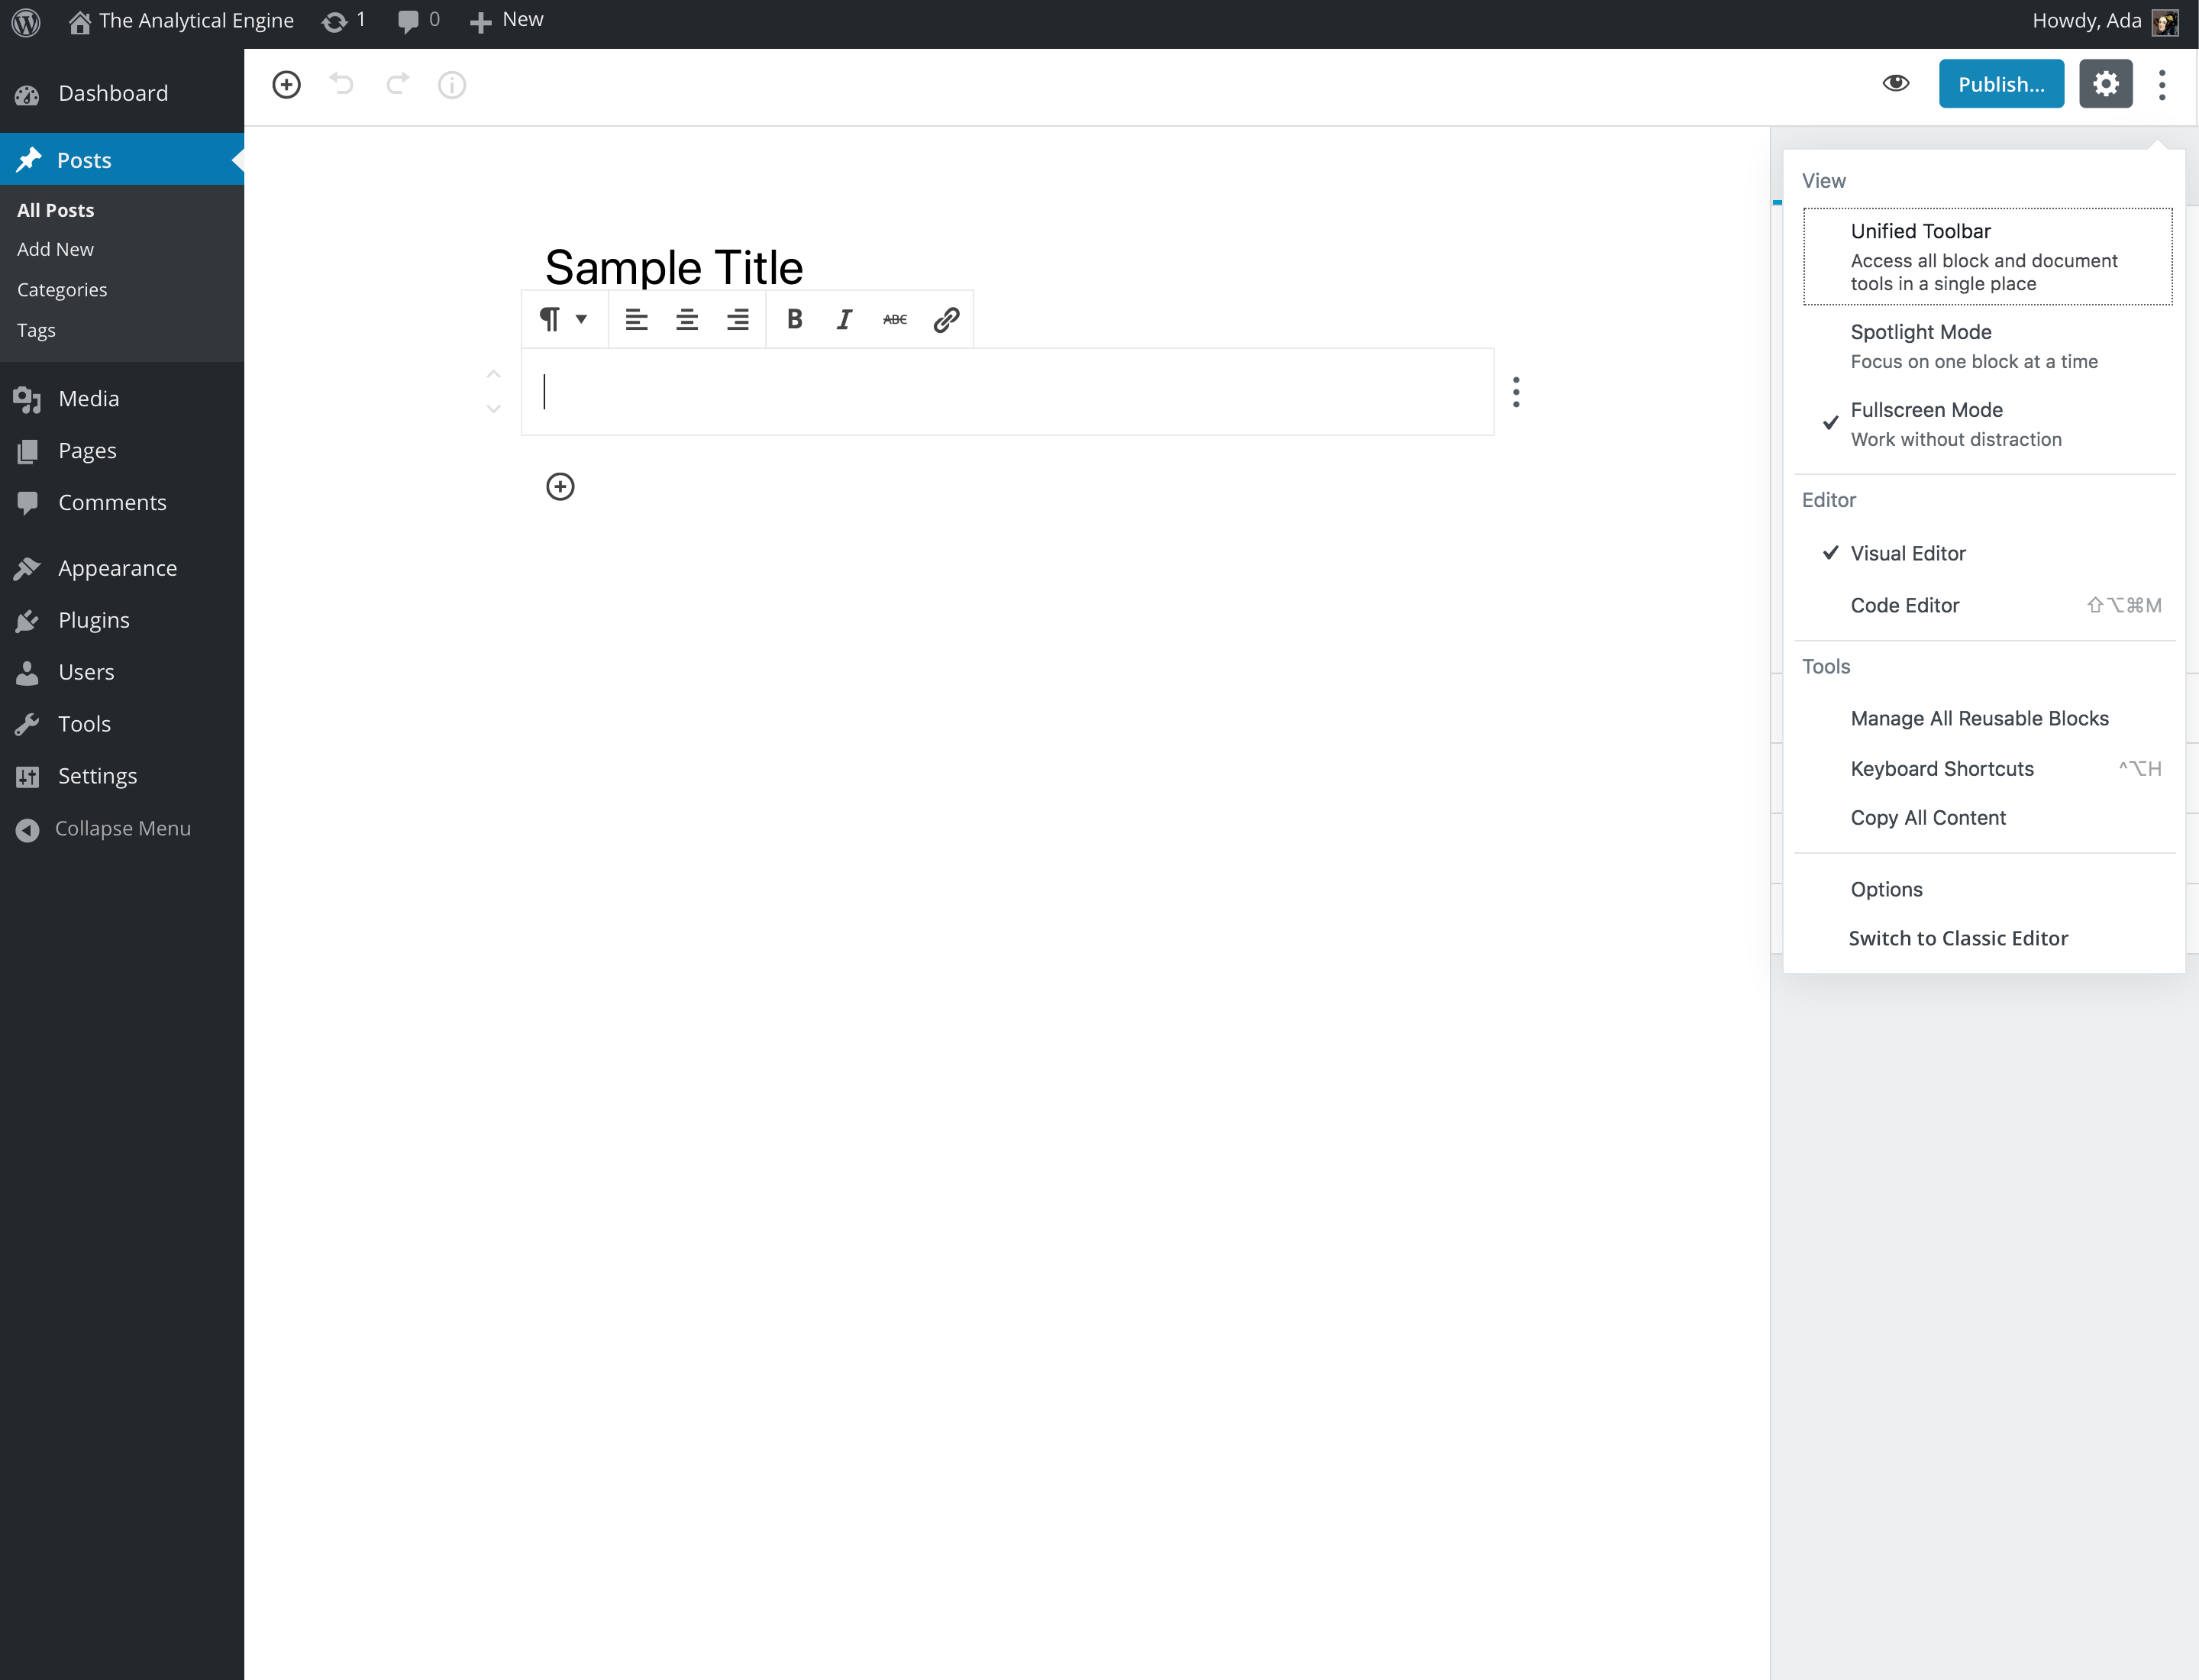Viewport: 2199px width, 1680px height.
Task: Apply italic formatting
Action: tap(844, 319)
